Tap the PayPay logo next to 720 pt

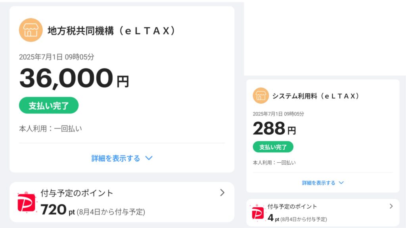[27, 202]
